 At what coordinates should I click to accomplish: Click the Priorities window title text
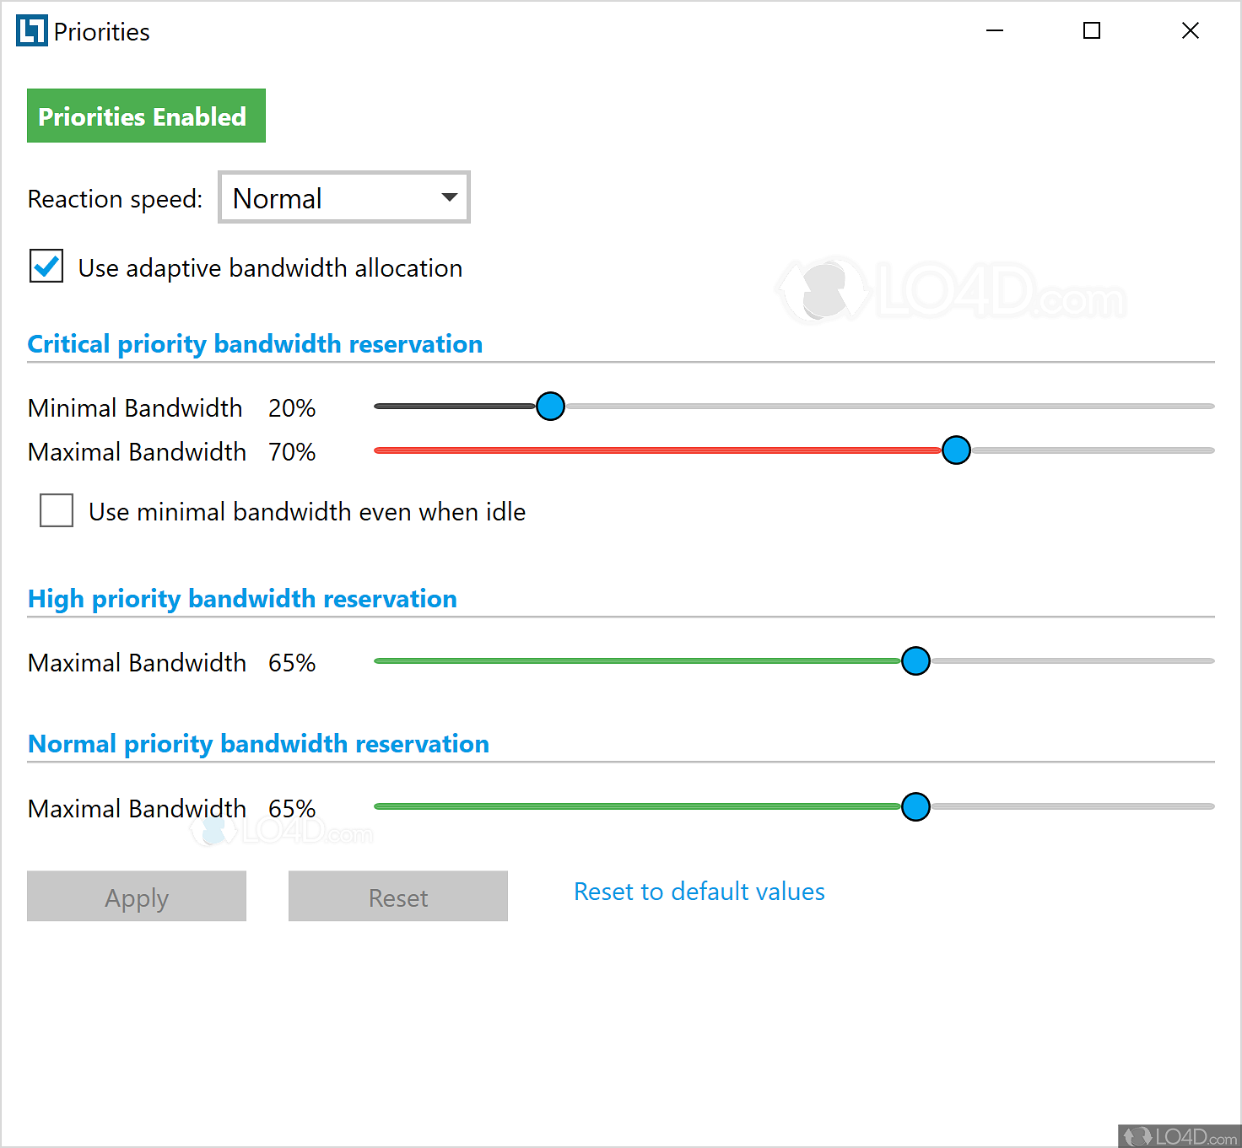101,30
